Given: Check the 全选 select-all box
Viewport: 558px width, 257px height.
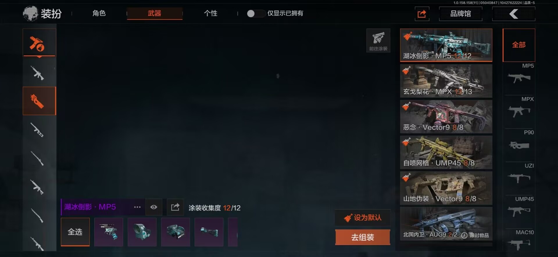Looking at the screenshot, I should [x=75, y=232].
